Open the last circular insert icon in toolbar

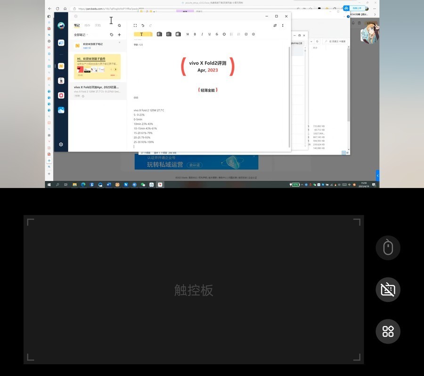click(253, 34)
